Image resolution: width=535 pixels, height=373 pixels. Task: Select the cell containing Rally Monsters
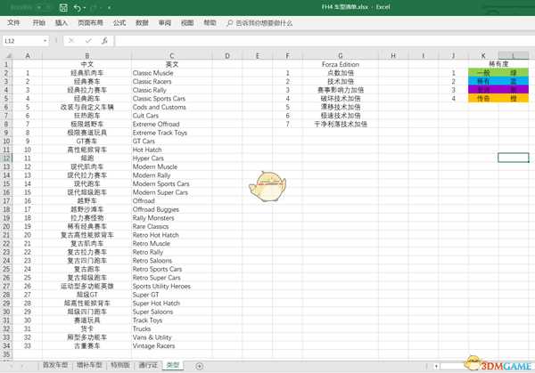tap(171, 218)
